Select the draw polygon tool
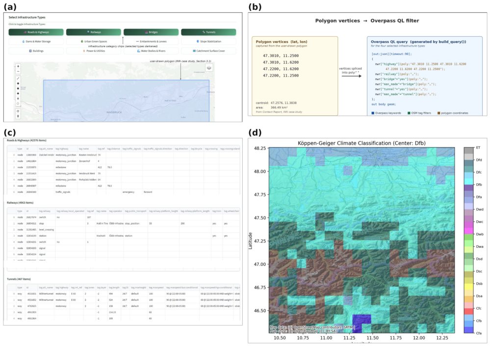Viewport: 490px width, 346px height. click(x=18, y=83)
